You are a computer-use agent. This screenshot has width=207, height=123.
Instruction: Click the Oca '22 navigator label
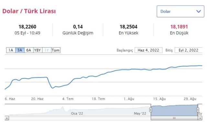coord(77,114)
